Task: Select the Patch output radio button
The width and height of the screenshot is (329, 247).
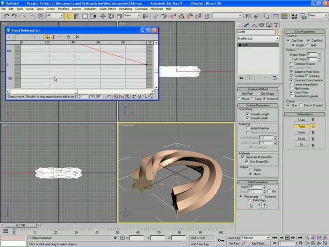Action: [251, 170]
